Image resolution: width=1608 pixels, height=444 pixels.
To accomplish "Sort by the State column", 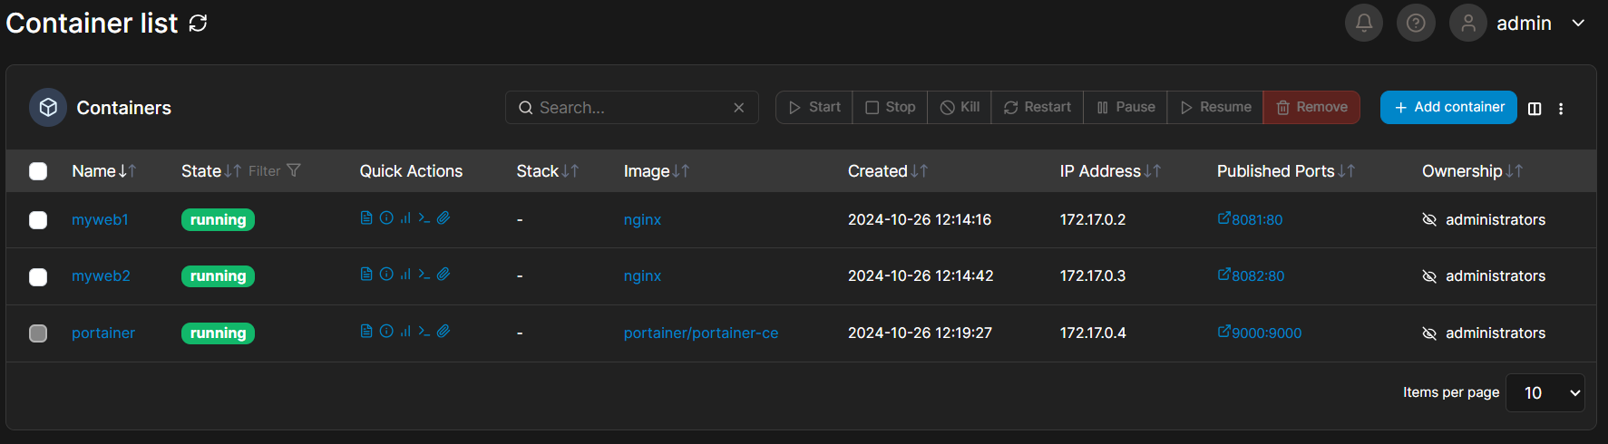I will (210, 171).
